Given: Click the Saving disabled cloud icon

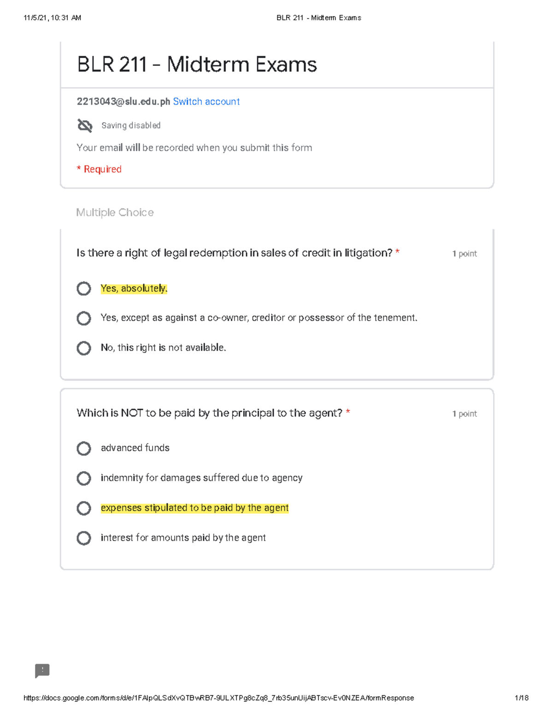Looking at the screenshot, I should tap(85, 125).
